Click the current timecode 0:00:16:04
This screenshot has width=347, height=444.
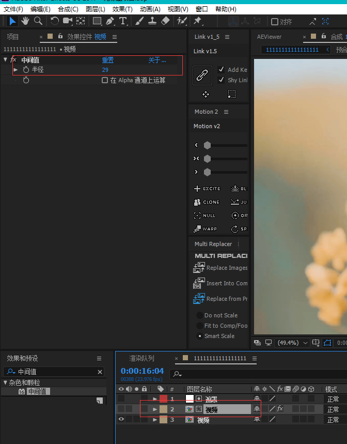point(142,371)
